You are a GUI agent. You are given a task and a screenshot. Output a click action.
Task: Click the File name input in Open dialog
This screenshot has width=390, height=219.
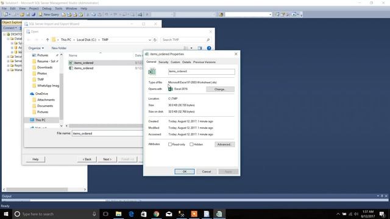(x=107, y=133)
